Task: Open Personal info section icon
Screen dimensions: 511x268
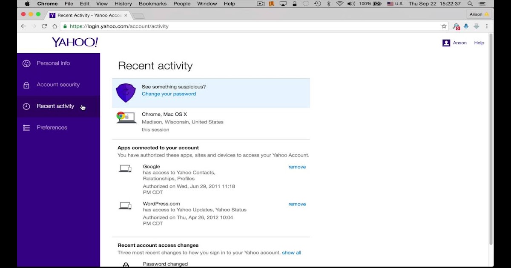Action: coord(26,63)
